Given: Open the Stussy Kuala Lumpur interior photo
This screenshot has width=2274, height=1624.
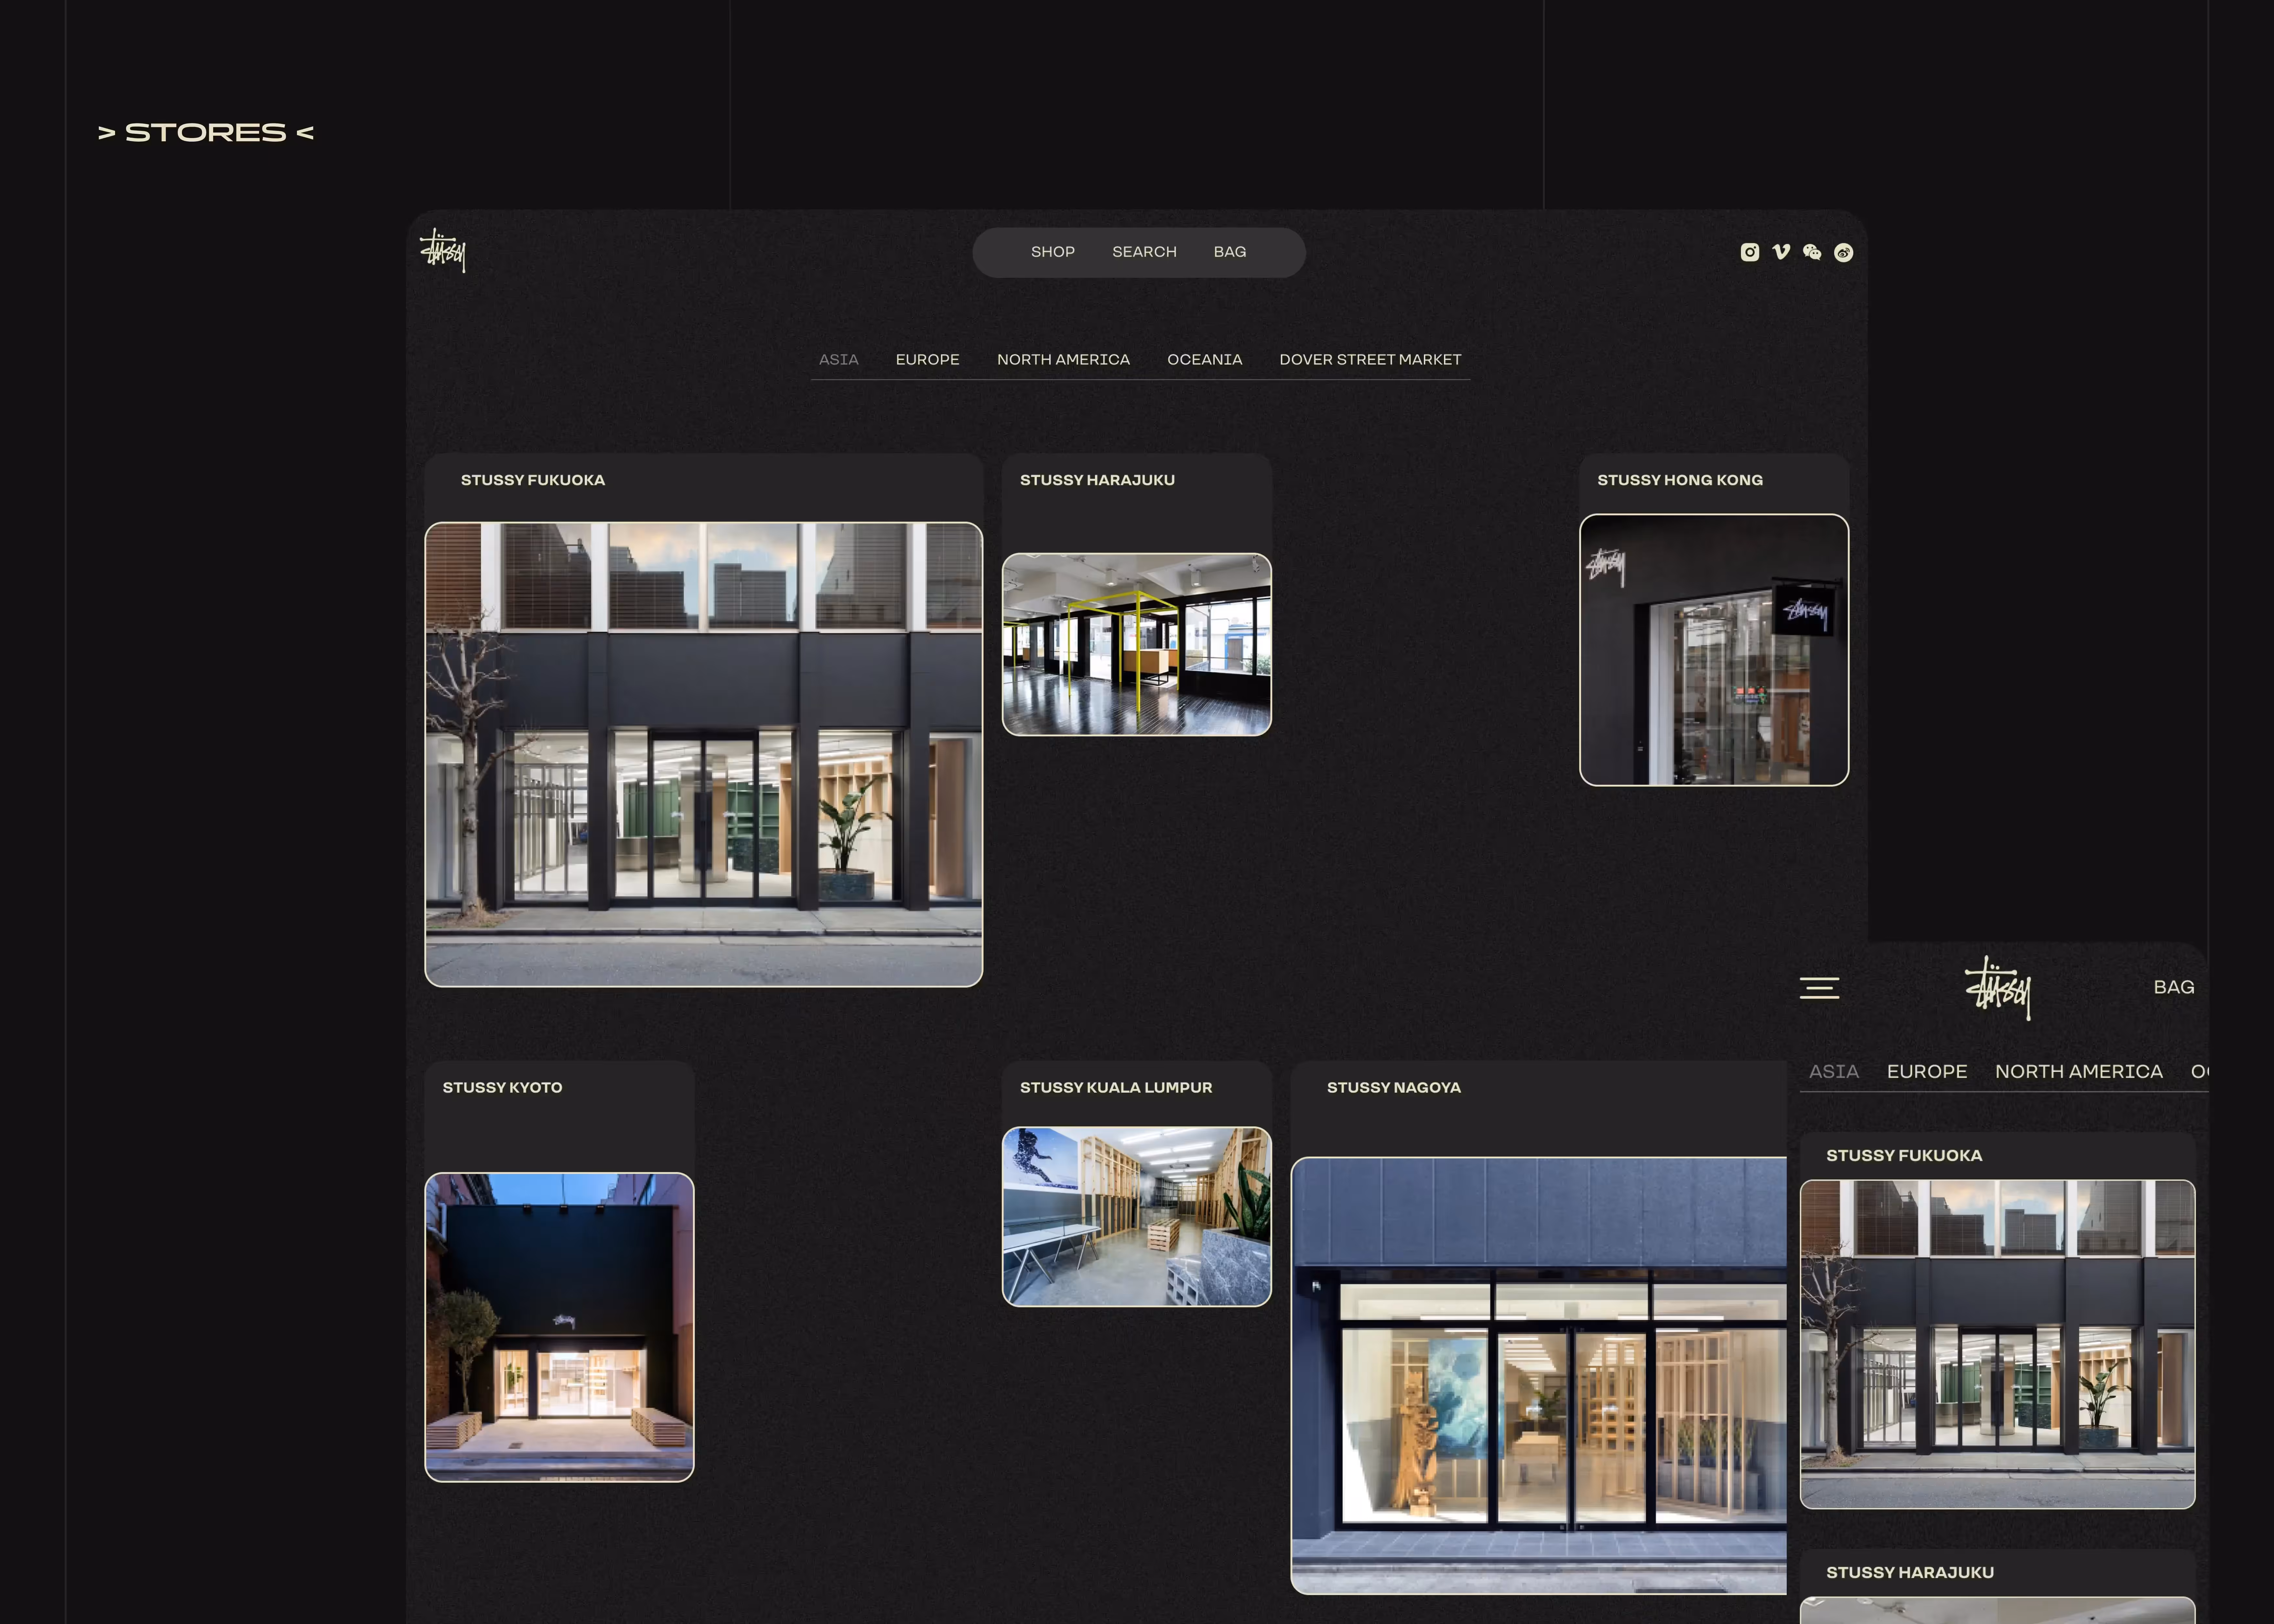Looking at the screenshot, I should click(x=1136, y=1216).
